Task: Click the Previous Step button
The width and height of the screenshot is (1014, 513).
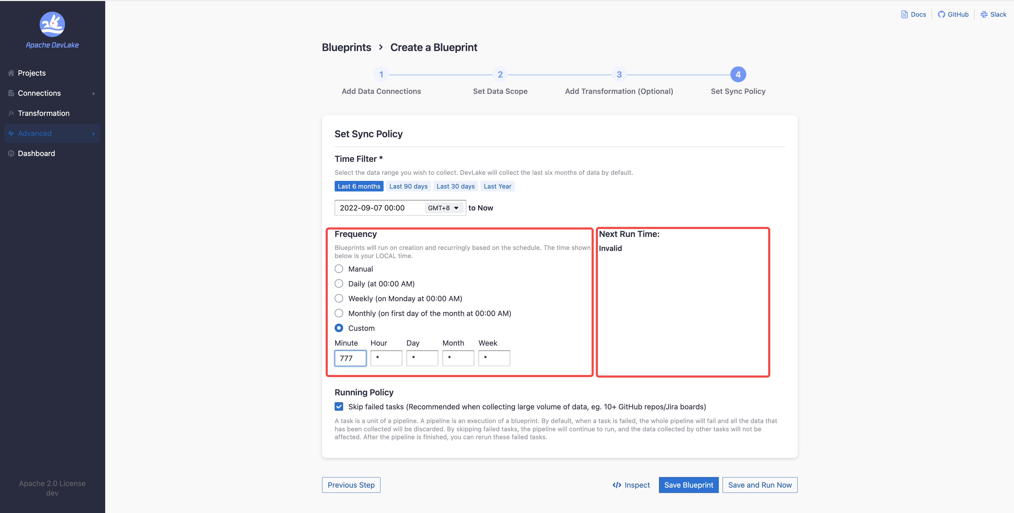Action: (351, 485)
